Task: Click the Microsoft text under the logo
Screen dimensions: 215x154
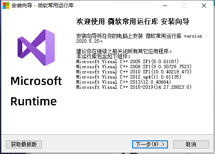Action: point(36,81)
